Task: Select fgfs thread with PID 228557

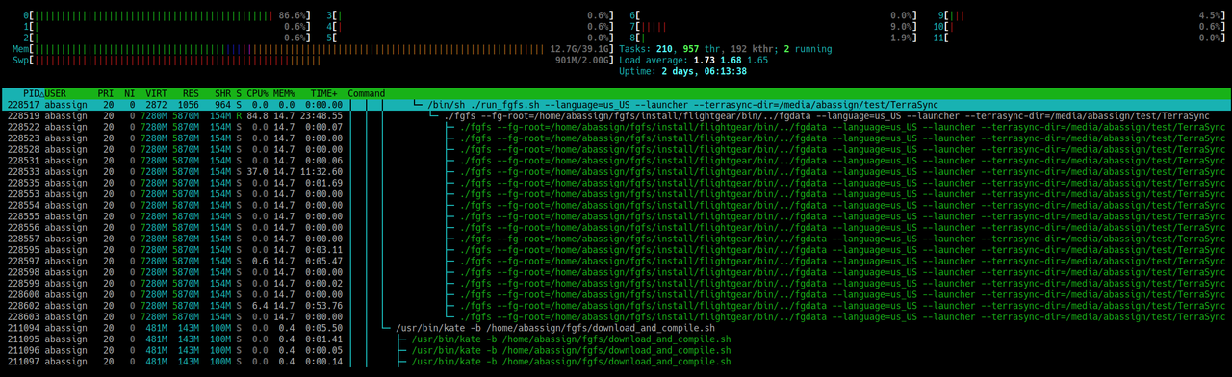Action: (x=616, y=239)
